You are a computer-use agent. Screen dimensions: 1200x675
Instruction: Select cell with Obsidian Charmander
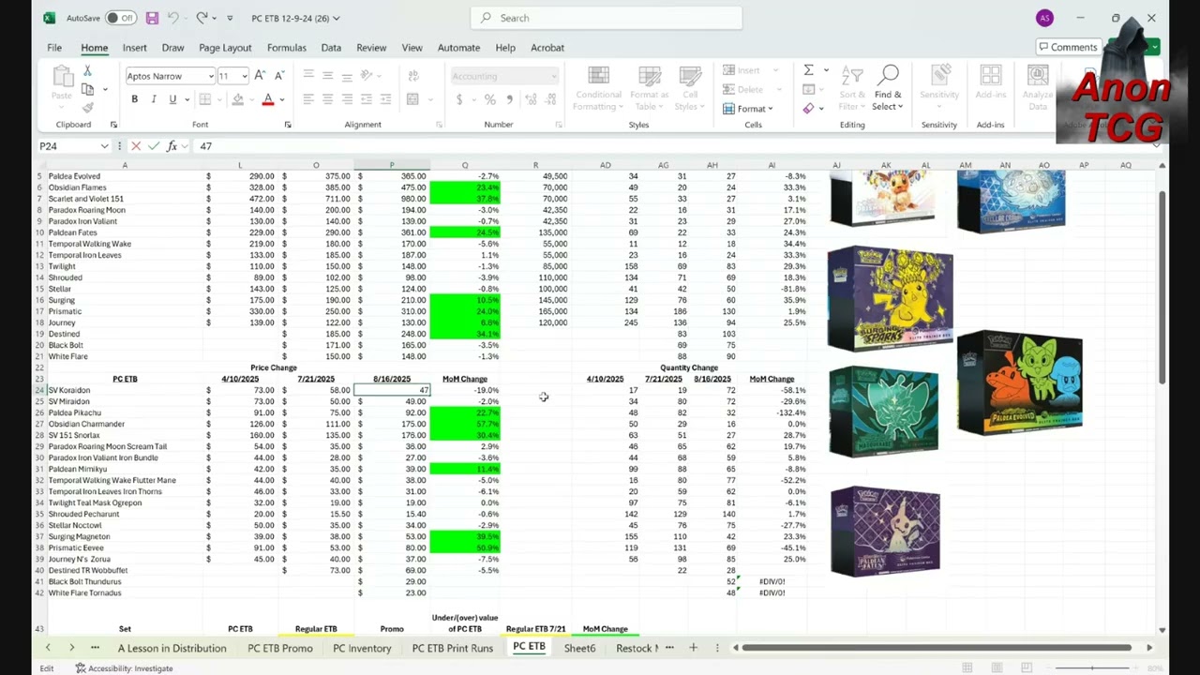pyautogui.click(x=124, y=424)
